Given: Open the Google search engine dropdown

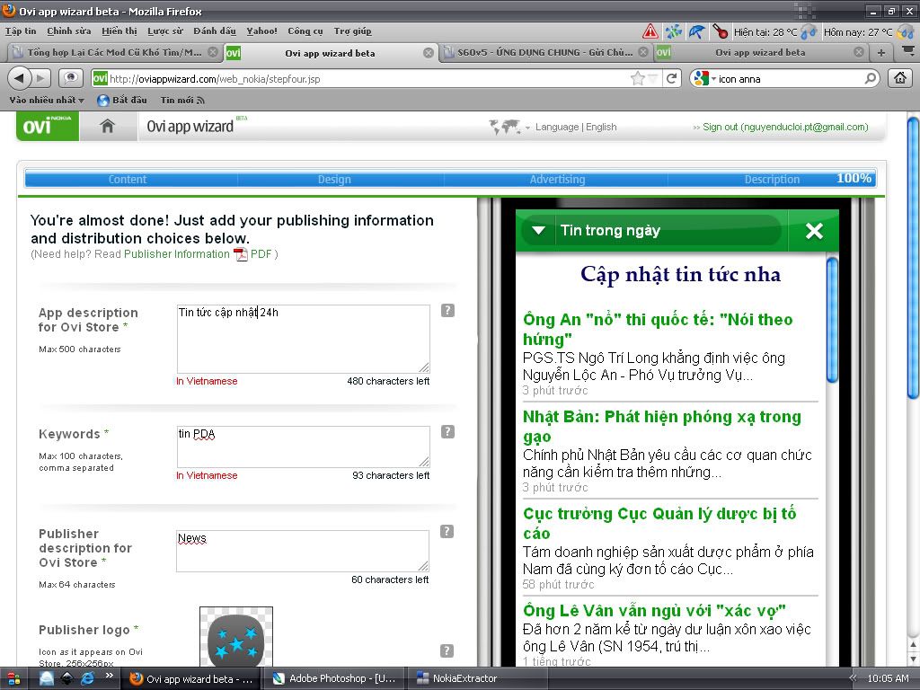Looking at the screenshot, I should pos(704,78).
